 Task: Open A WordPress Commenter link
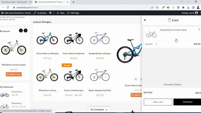point(13,17)
